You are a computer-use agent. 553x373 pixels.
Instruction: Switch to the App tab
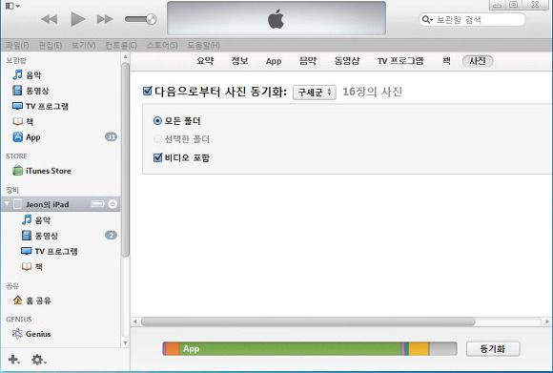coord(274,61)
